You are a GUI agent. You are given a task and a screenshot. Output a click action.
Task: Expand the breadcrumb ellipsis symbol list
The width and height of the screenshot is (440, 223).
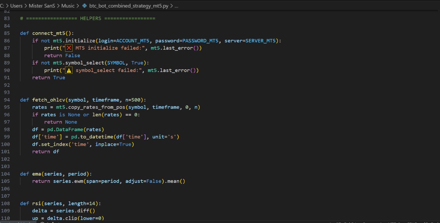176,6
